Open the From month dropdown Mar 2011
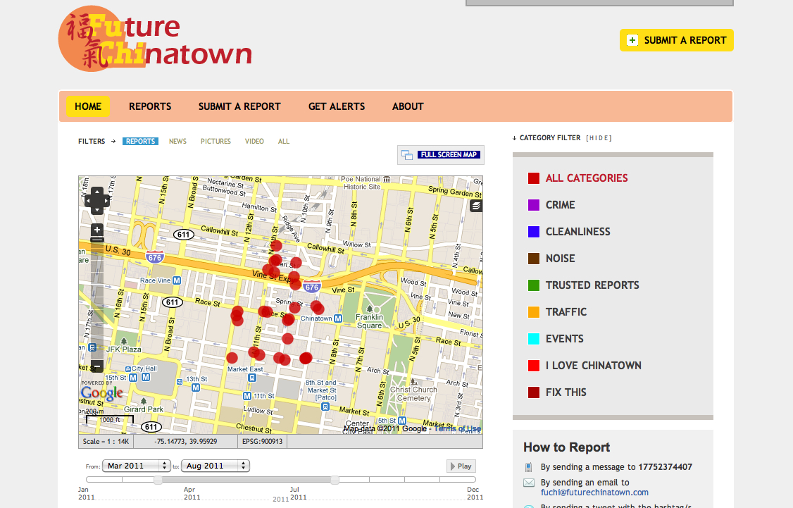The width and height of the screenshot is (793, 508). 137,466
